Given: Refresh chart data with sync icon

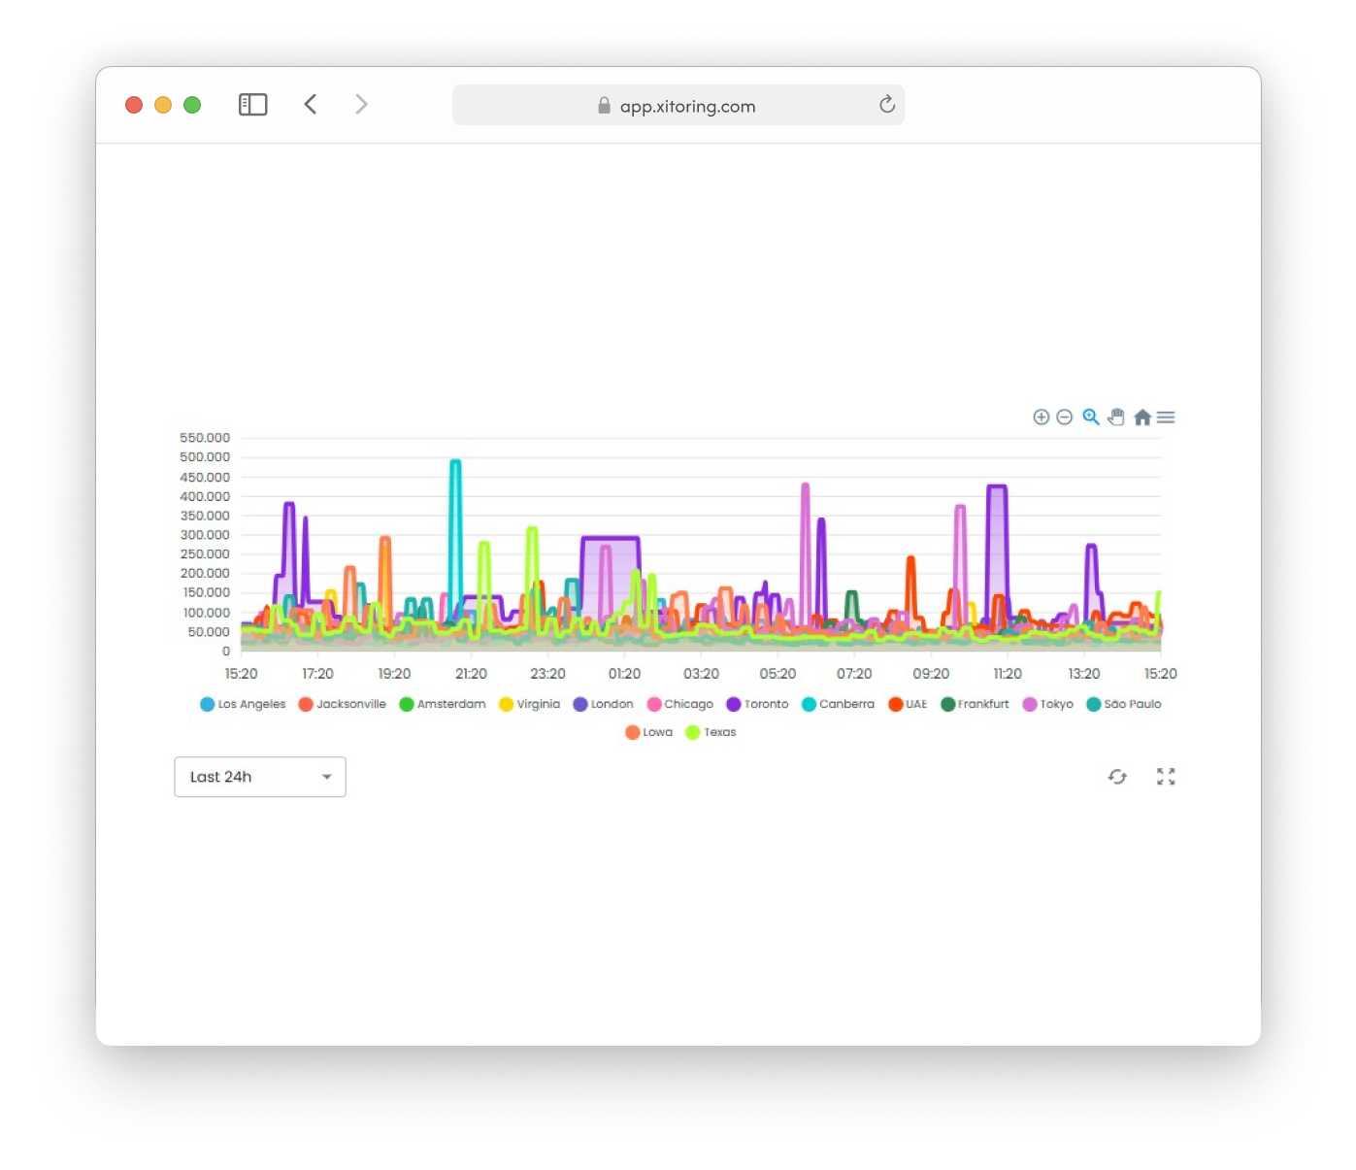Looking at the screenshot, I should [1117, 777].
